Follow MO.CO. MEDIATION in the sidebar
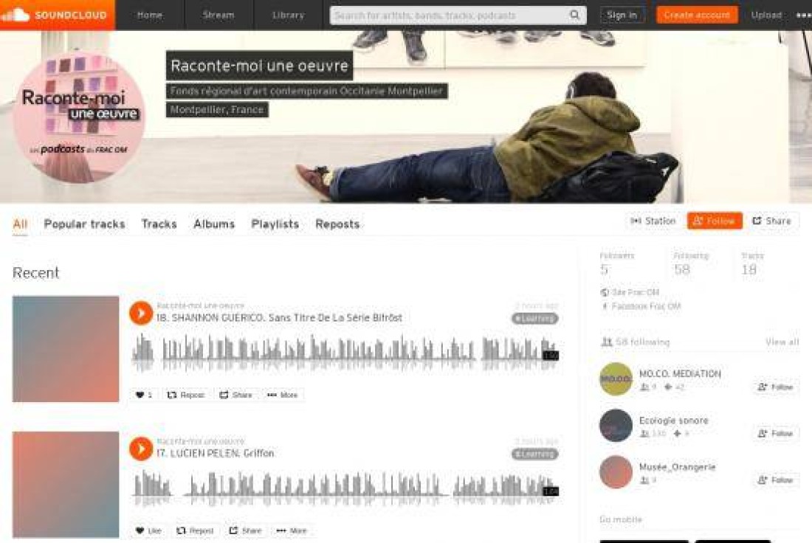The image size is (812, 543). (x=775, y=387)
